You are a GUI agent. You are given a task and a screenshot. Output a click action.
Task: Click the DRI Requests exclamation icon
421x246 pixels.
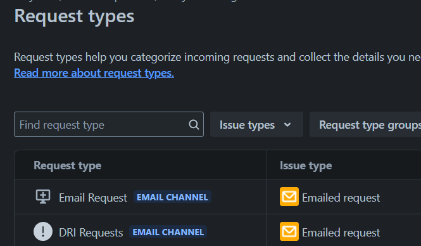pos(43,231)
